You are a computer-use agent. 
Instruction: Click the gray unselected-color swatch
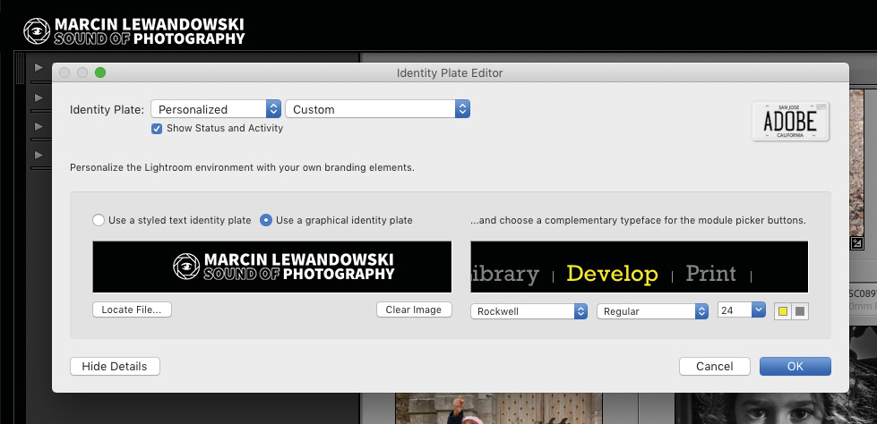(x=800, y=311)
